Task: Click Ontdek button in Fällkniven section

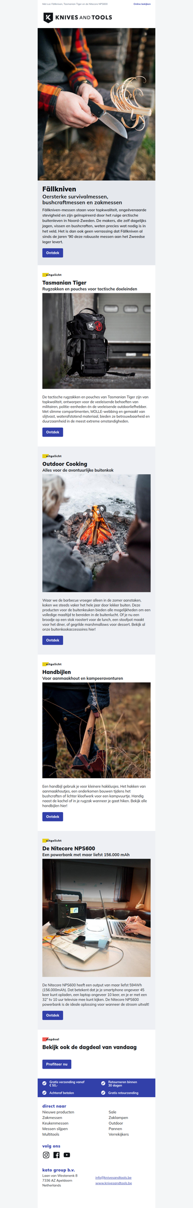Action: 53,253
